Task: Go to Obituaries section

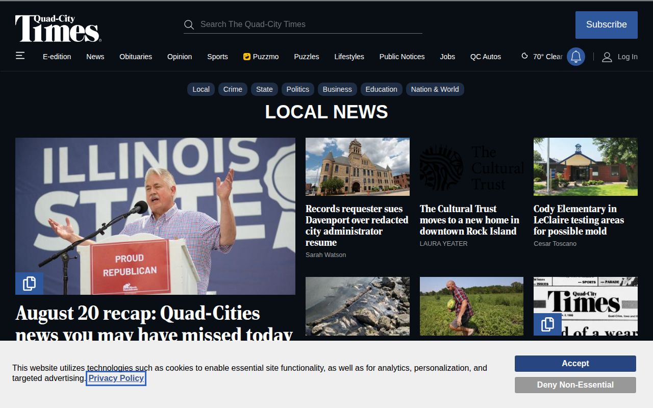Action: pos(136,57)
